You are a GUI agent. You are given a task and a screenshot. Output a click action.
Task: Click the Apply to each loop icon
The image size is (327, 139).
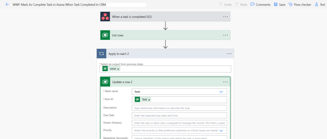pyautogui.click(x=101, y=54)
